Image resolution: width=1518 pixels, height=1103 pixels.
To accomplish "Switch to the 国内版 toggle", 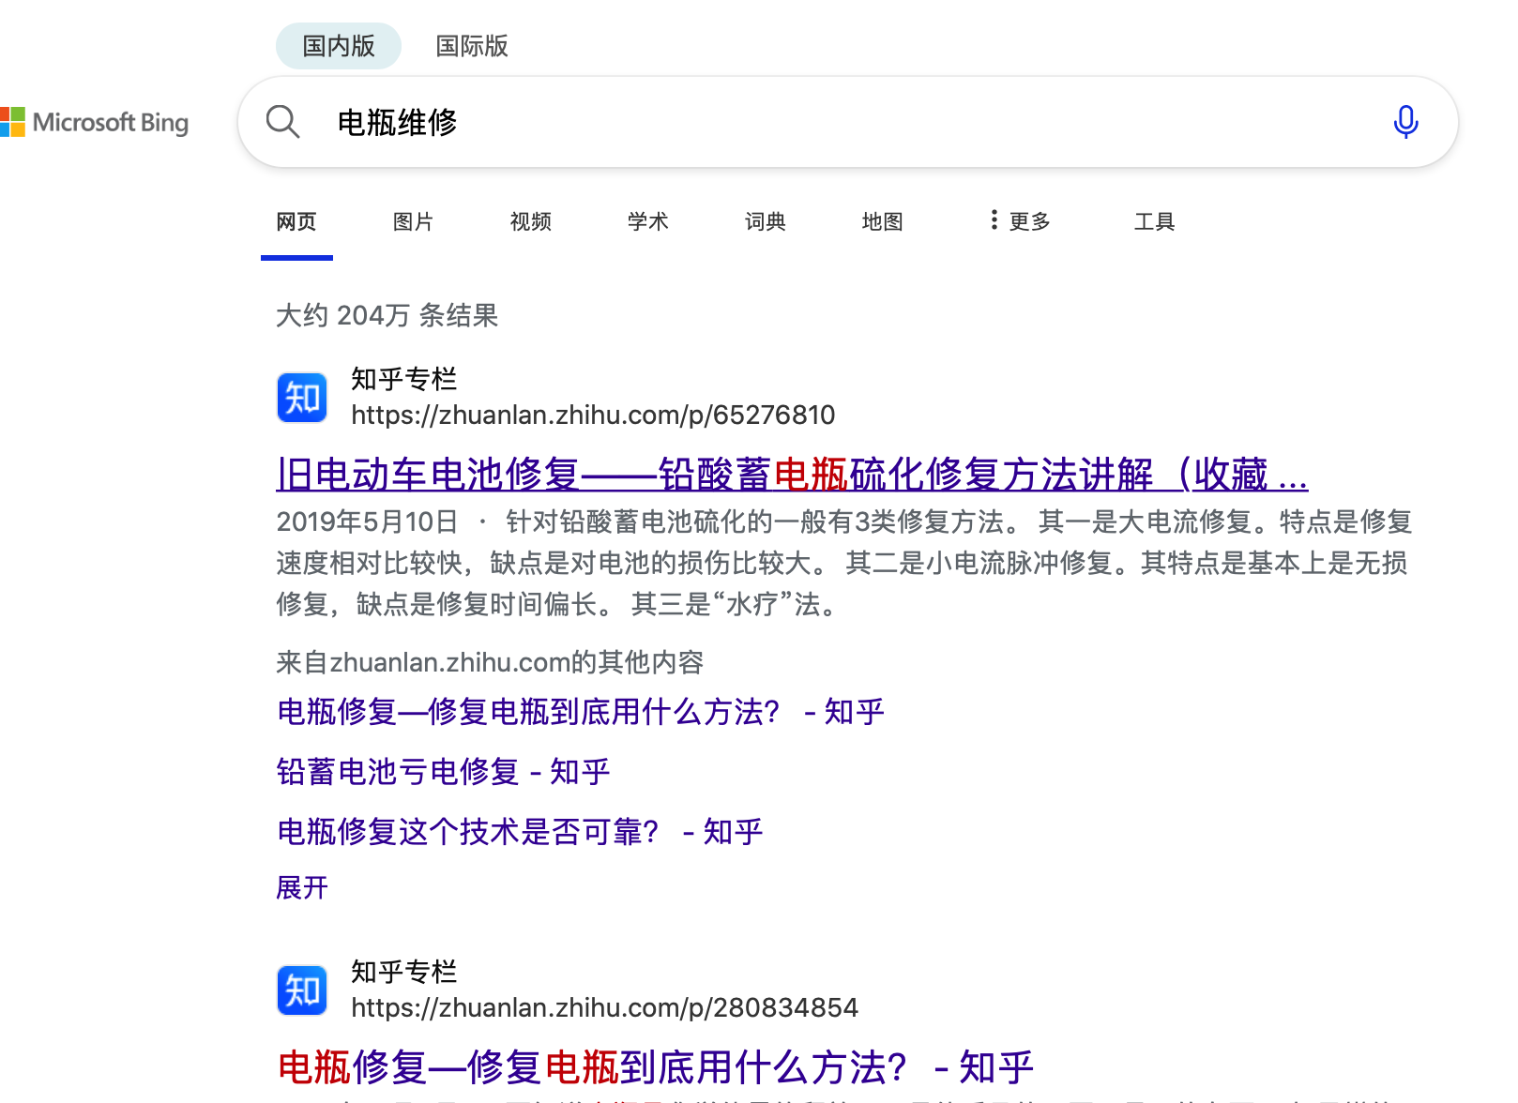I will (x=339, y=46).
